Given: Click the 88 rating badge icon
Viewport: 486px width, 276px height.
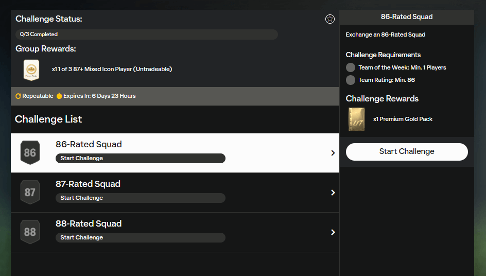Looking at the screenshot, I should pos(30,232).
